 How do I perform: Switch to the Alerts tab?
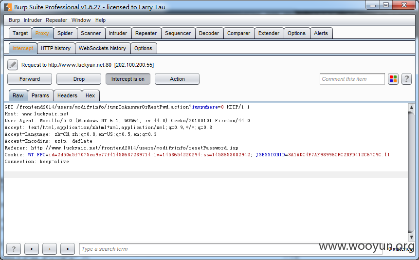point(321,33)
